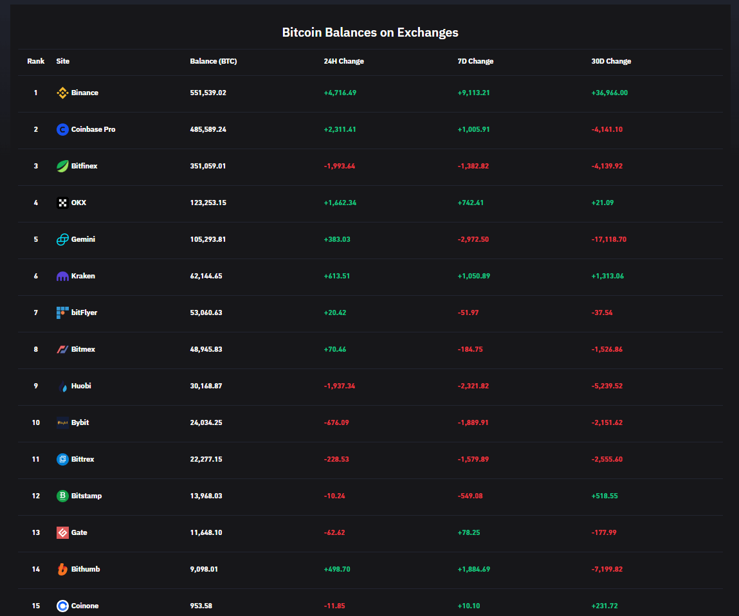Sort by the 24H Change column header
Screen dimensions: 739x616
tap(343, 61)
